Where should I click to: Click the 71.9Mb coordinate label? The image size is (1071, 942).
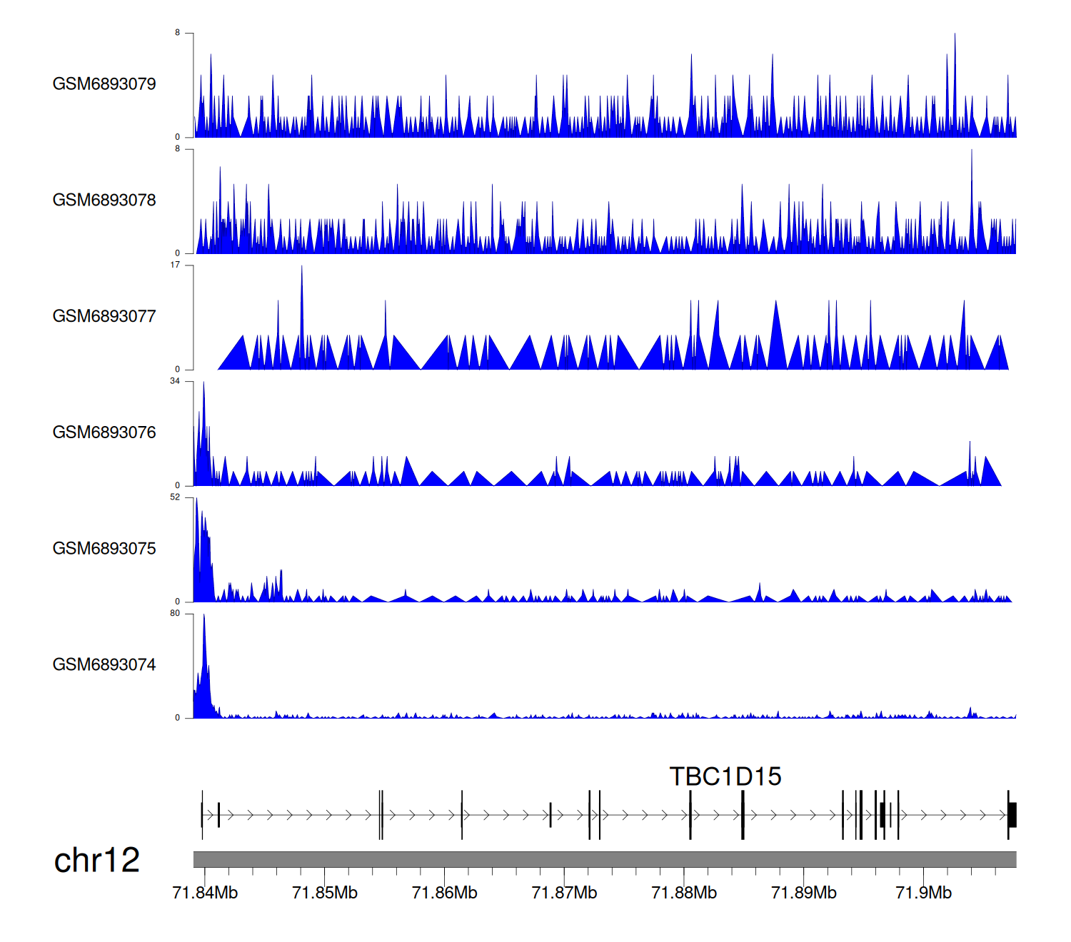pyautogui.click(x=923, y=893)
